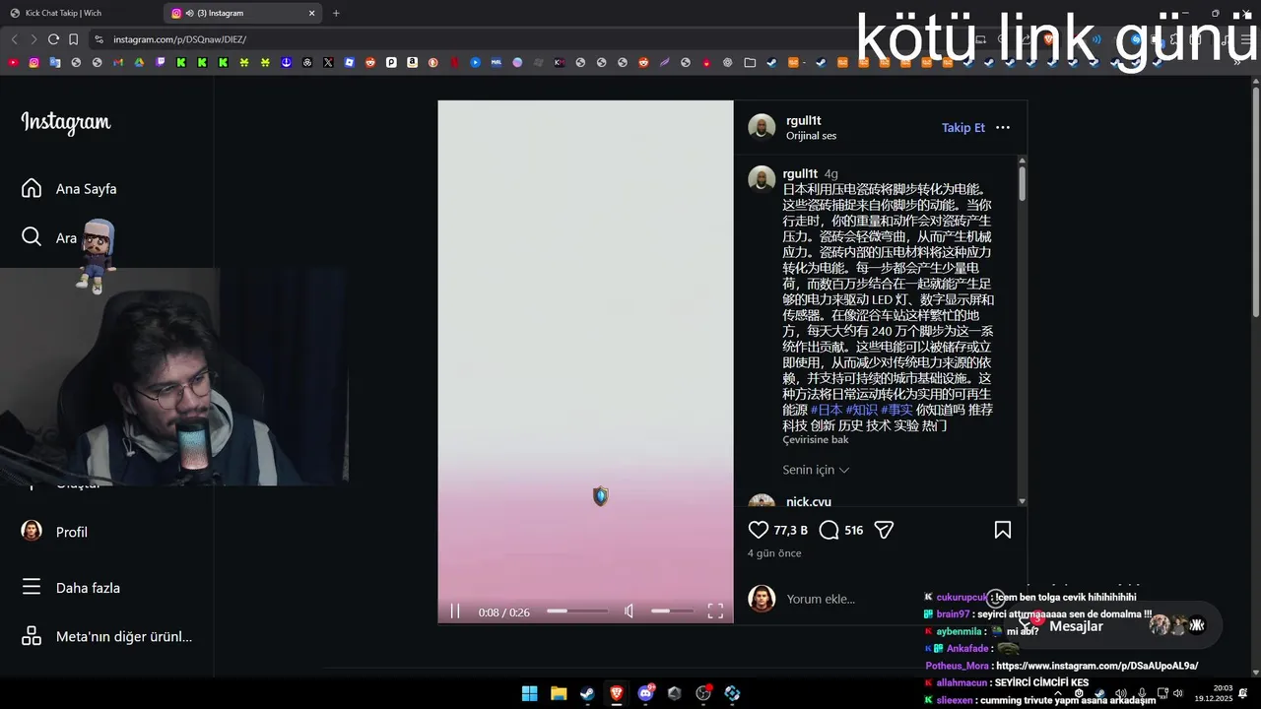Share the post with paper plane icon
The height and width of the screenshot is (709, 1261).
884,530
